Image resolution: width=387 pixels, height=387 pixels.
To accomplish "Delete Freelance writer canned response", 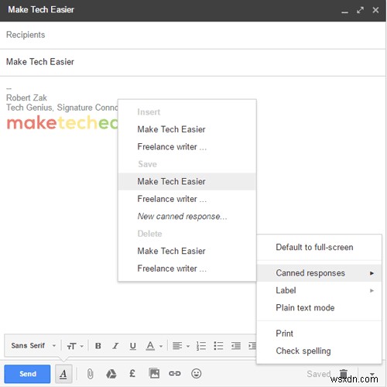I will click(187, 269).
